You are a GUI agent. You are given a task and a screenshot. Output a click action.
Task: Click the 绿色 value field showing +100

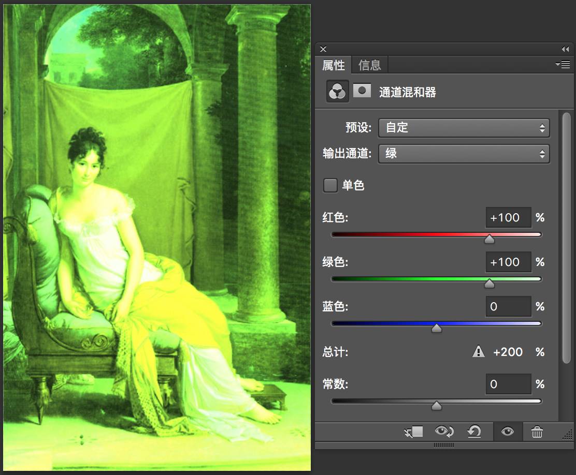click(509, 262)
